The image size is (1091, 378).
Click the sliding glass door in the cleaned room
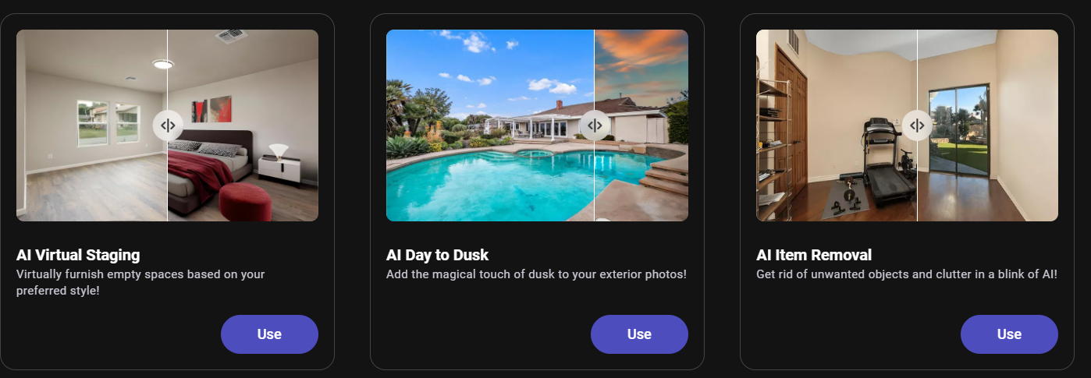(x=959, y=129)
